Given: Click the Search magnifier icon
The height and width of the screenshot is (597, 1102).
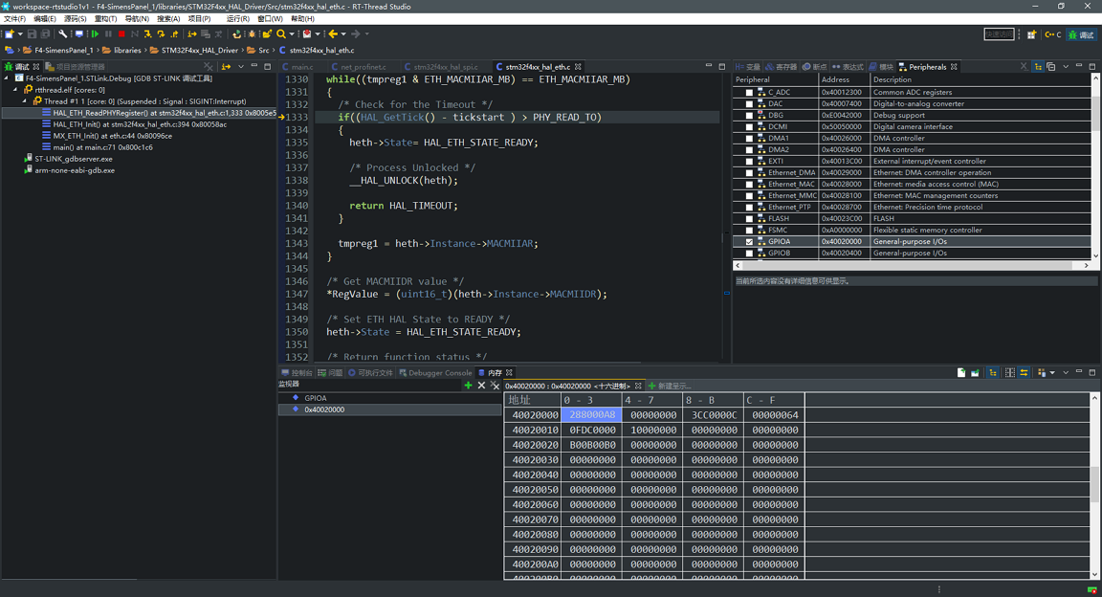Looking at the screenshot, I should (x=281, y=33).
